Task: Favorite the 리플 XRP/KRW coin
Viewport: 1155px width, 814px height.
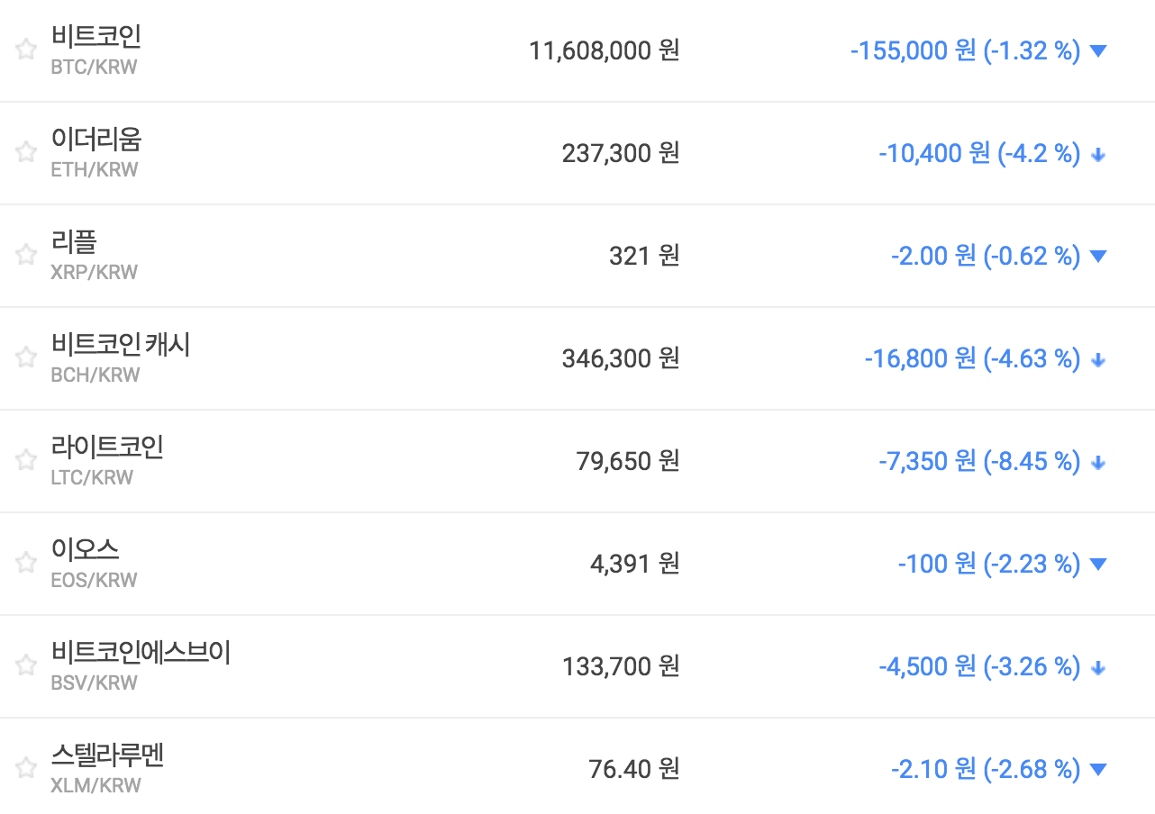Action: coord(26,255)
